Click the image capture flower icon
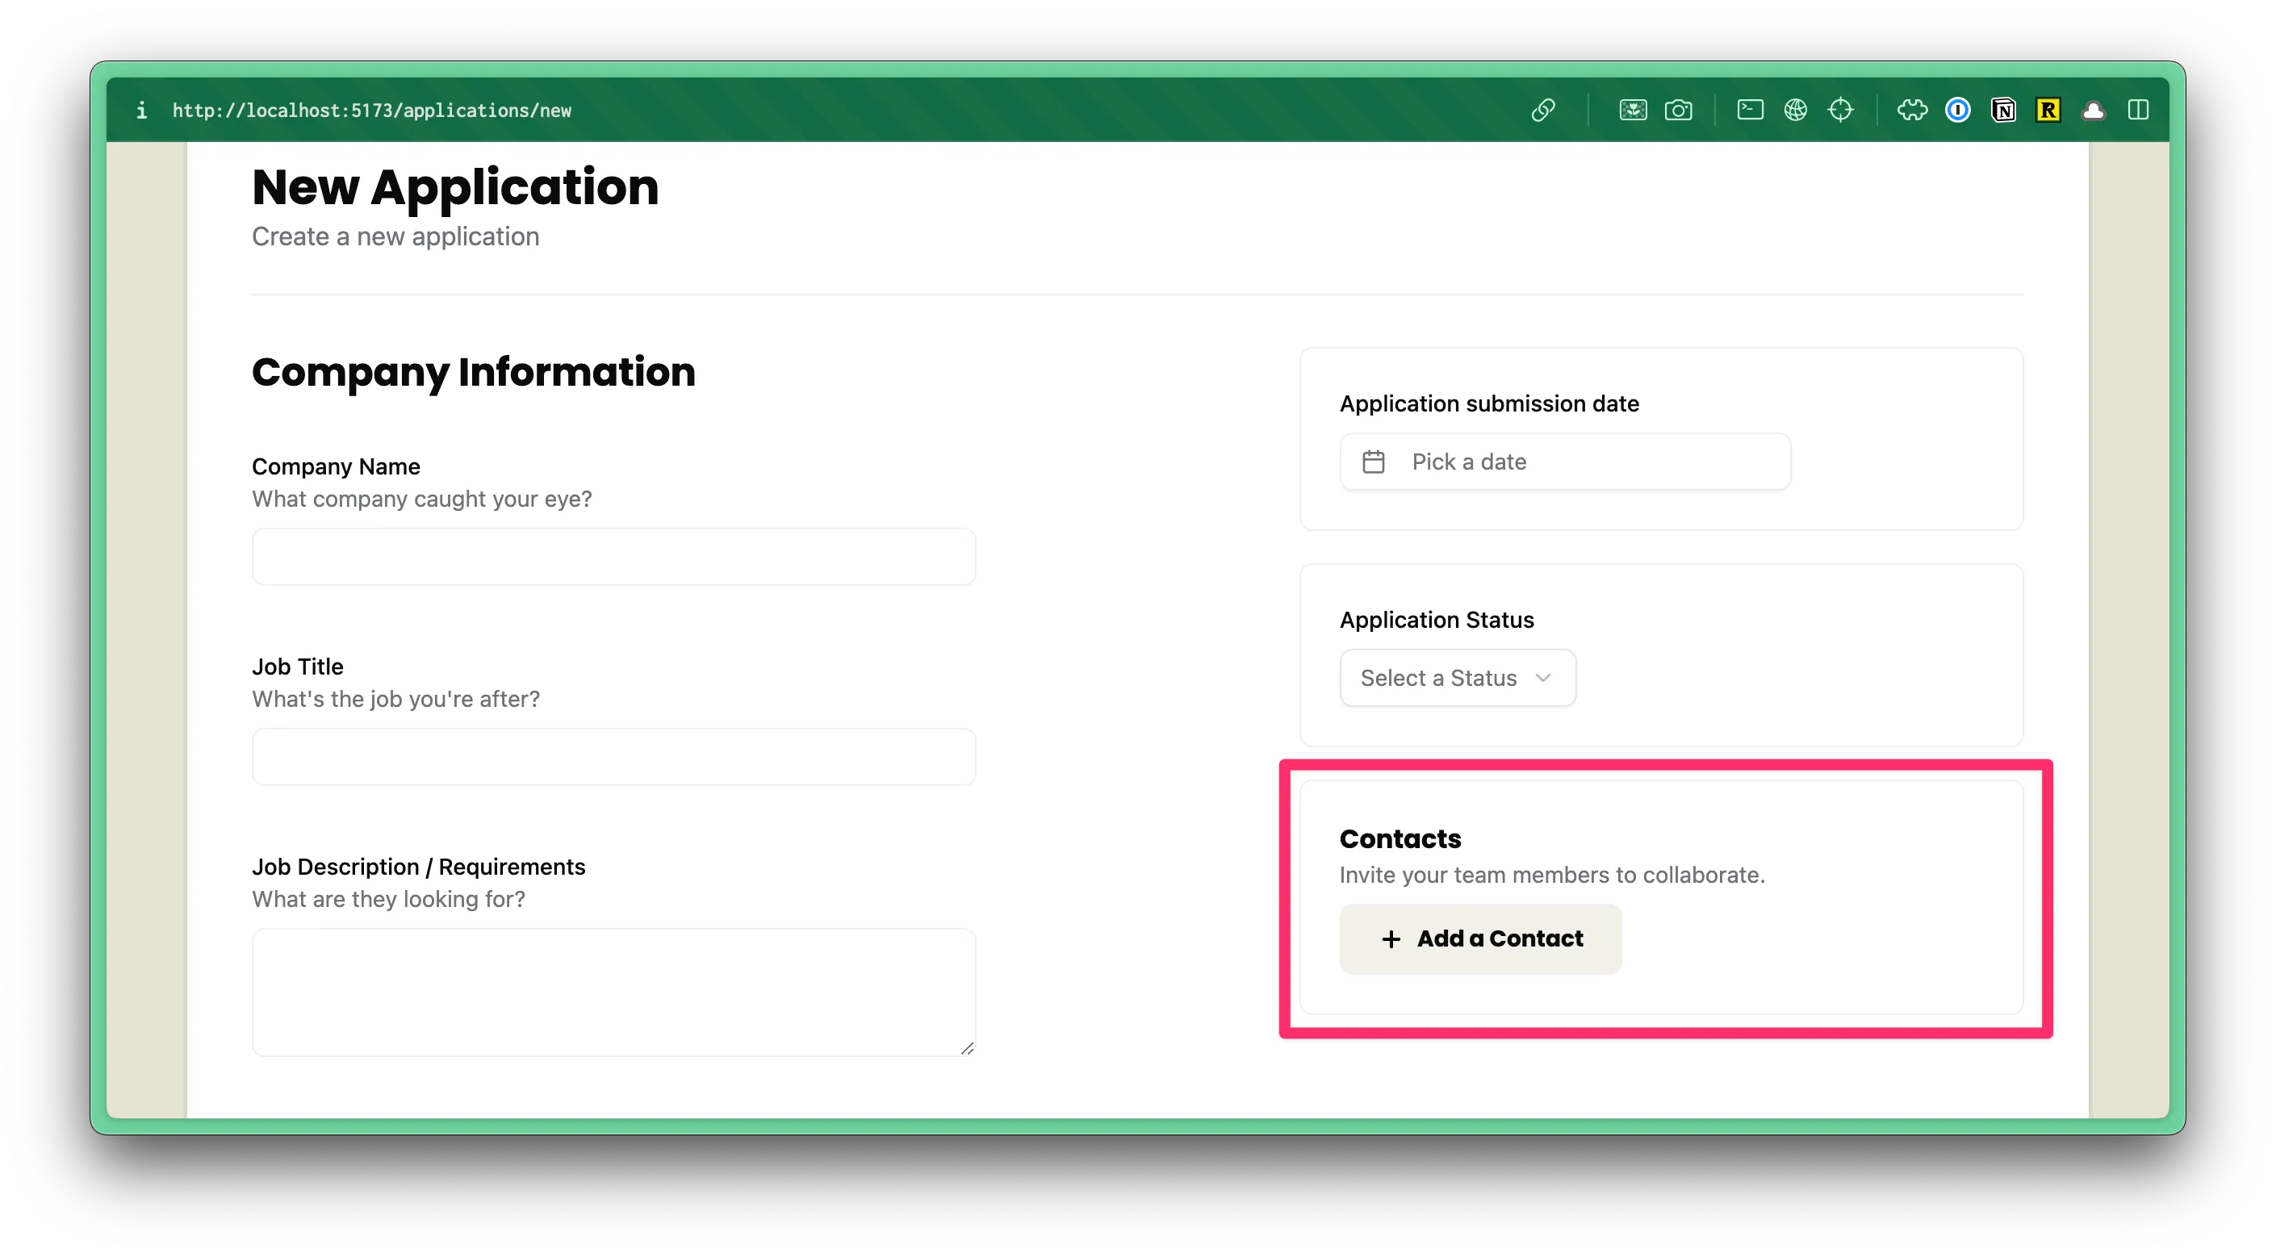Screen dimensions: 2276x1254 click(1633, 111)
